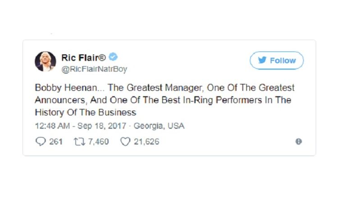Click the 21,626 likes count
The height and width of the screenshot is (197, 346).
point(146,142)
